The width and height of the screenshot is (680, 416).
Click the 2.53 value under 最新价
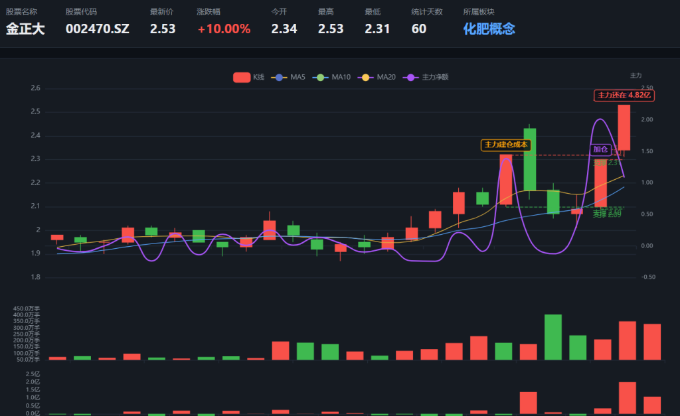click(163, 29)
